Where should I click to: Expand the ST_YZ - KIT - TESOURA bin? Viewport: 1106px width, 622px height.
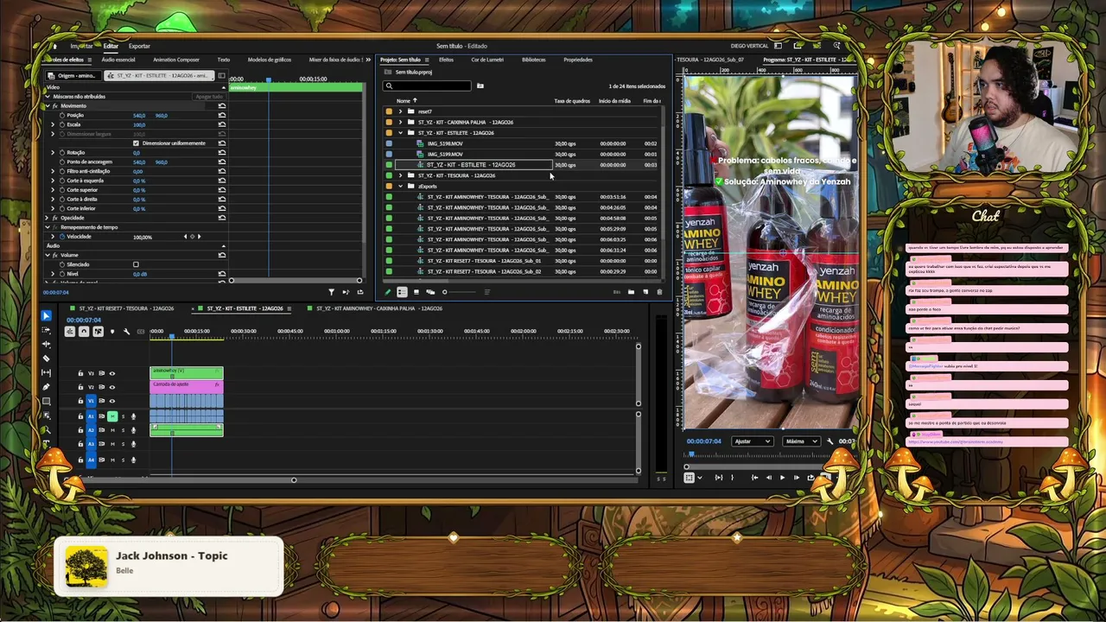pos(400,175)
